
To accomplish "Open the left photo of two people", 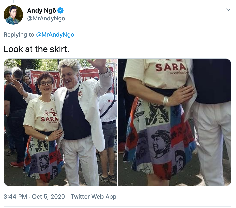I will [x=60, y=122].
